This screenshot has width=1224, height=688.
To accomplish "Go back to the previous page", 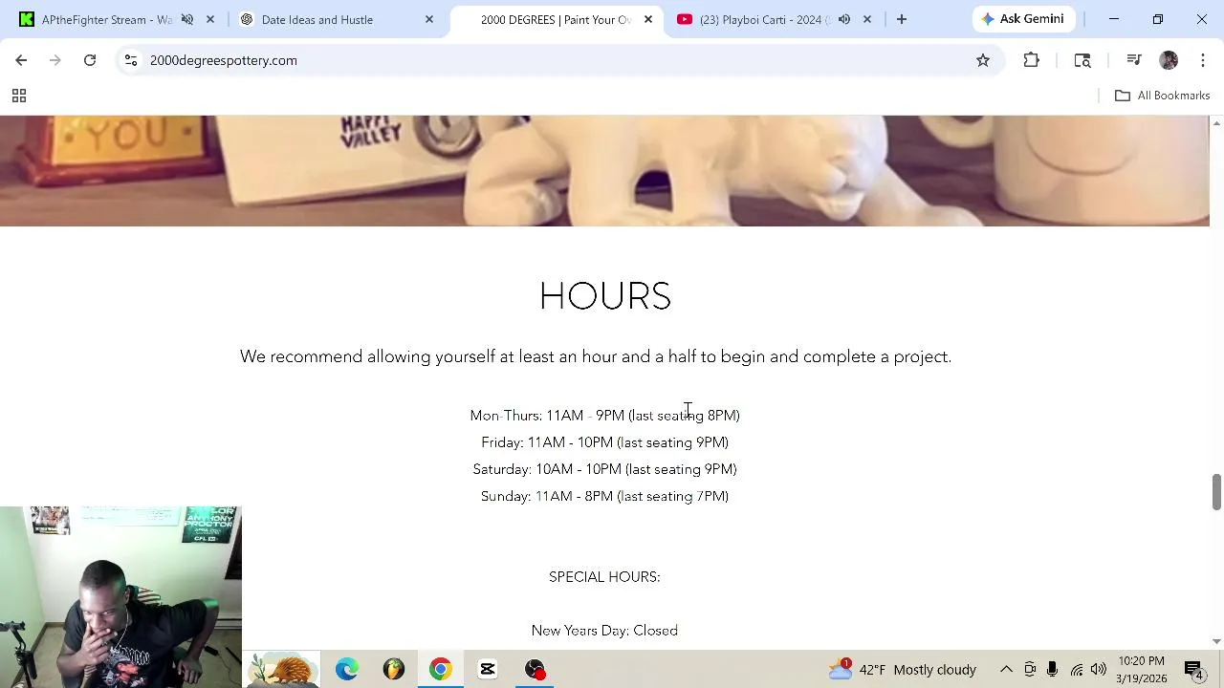I will click(21, 60).
